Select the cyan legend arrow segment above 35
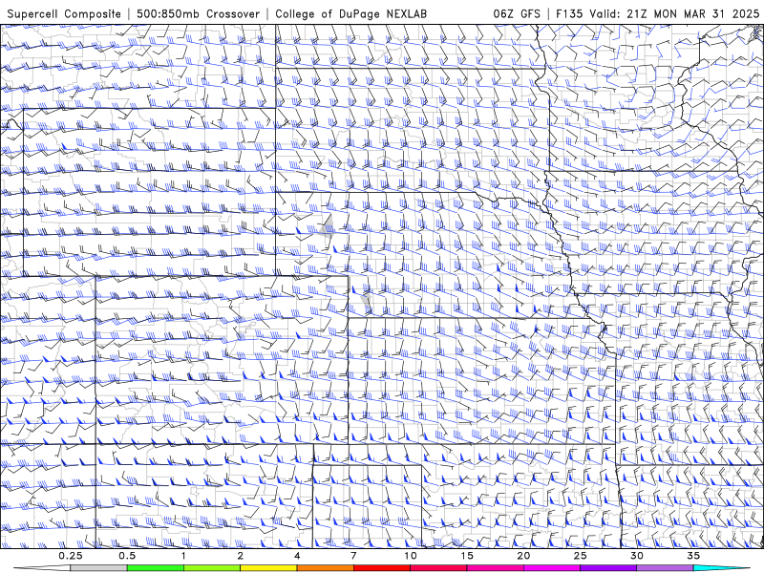The width and height of the screenshot is (764, 573). pos(721,568)
